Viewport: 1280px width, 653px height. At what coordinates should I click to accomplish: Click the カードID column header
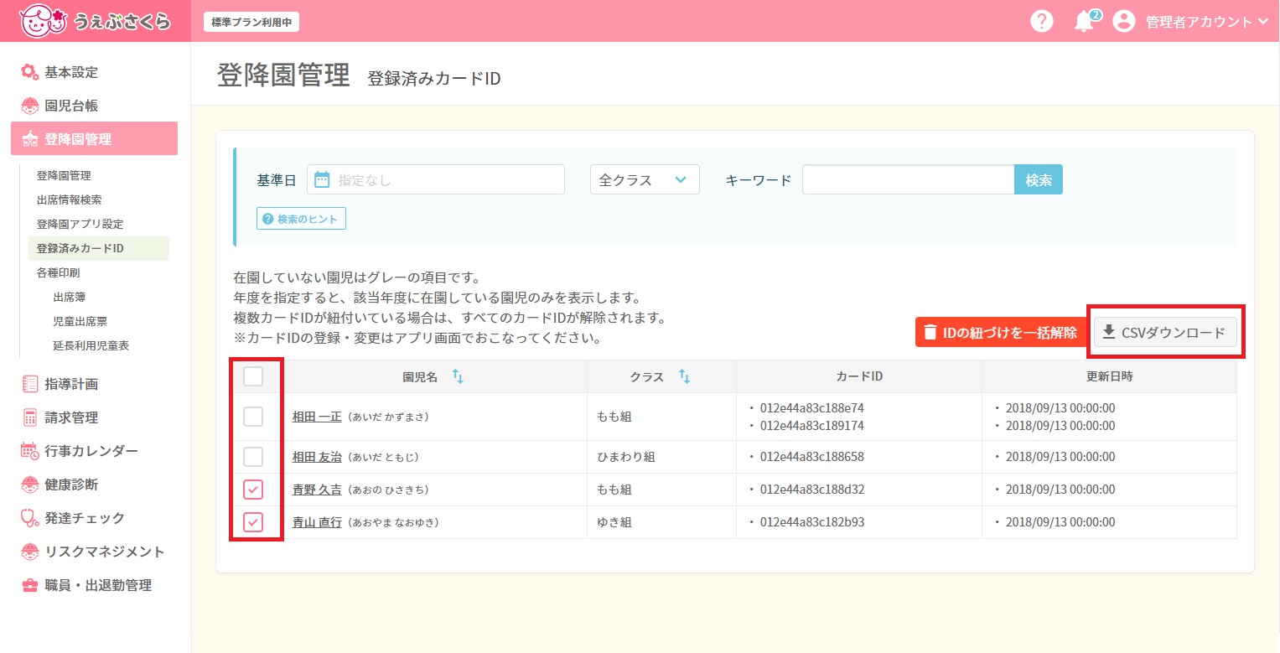859,376
